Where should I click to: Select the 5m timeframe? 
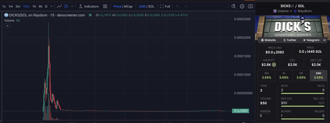coord(18,6)
